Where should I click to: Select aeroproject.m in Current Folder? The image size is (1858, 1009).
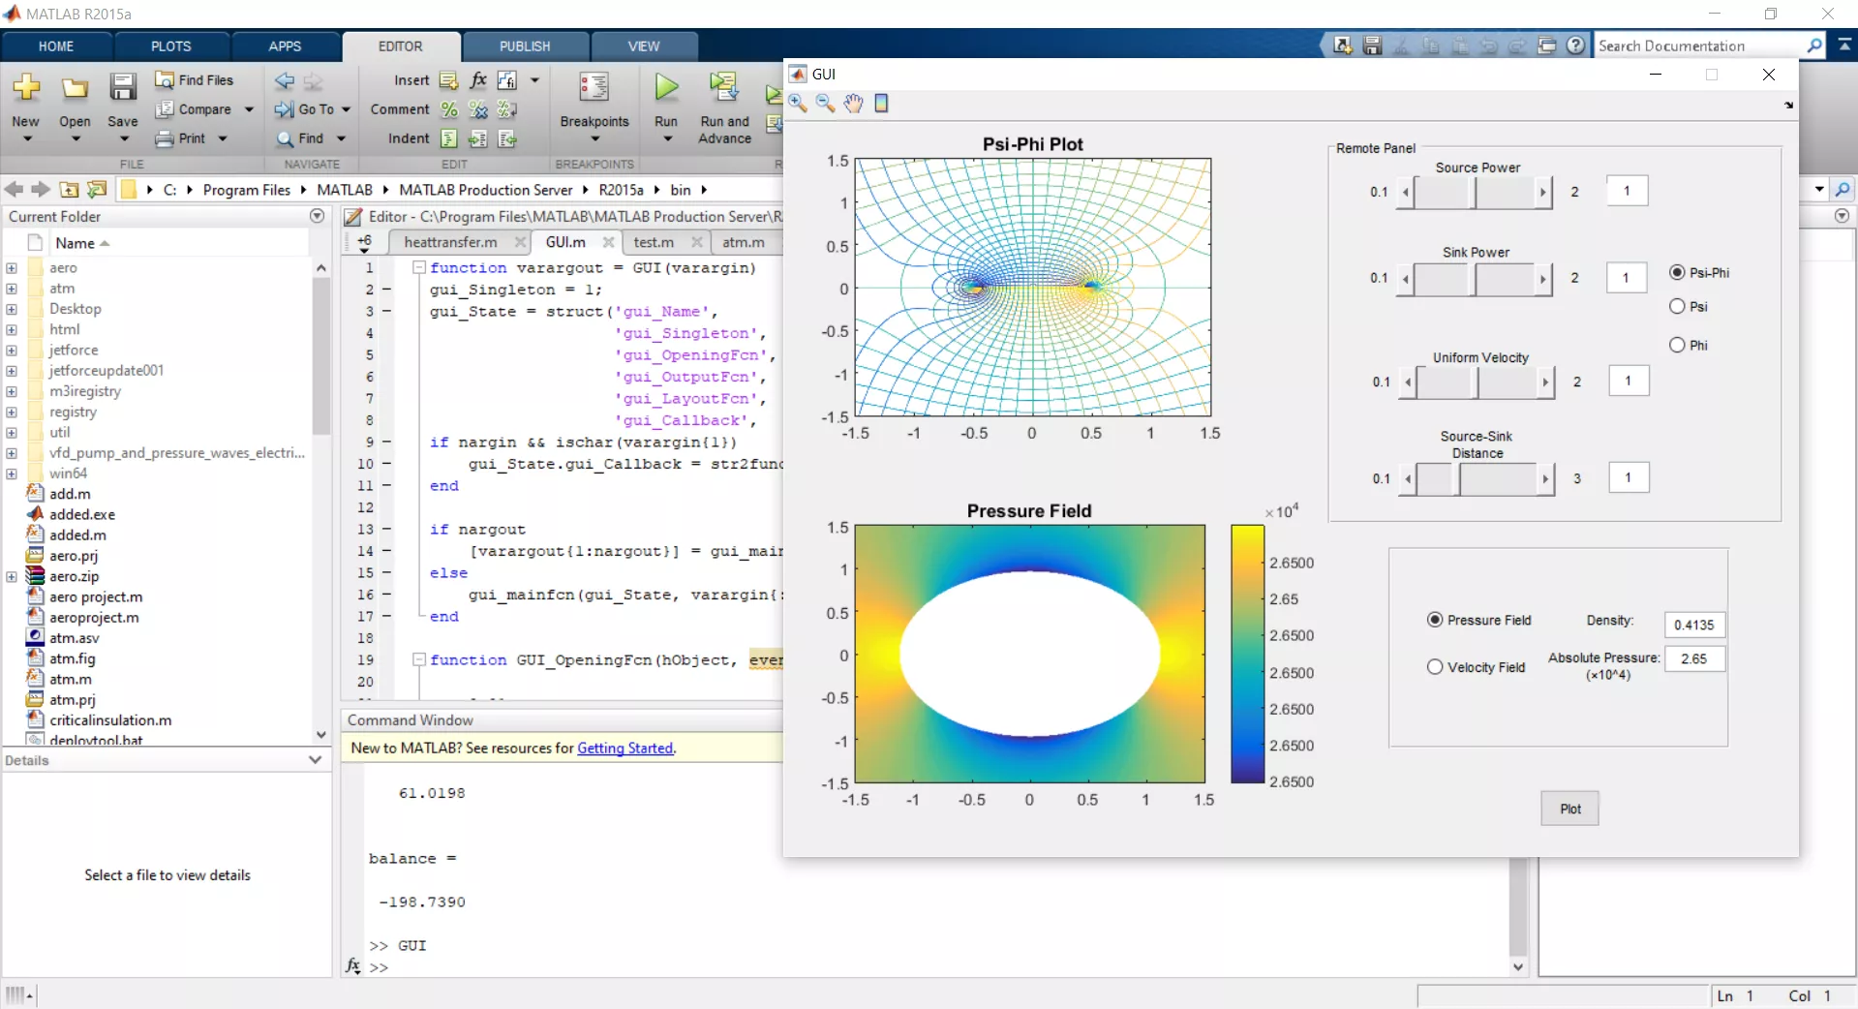(x=94, y=618)
